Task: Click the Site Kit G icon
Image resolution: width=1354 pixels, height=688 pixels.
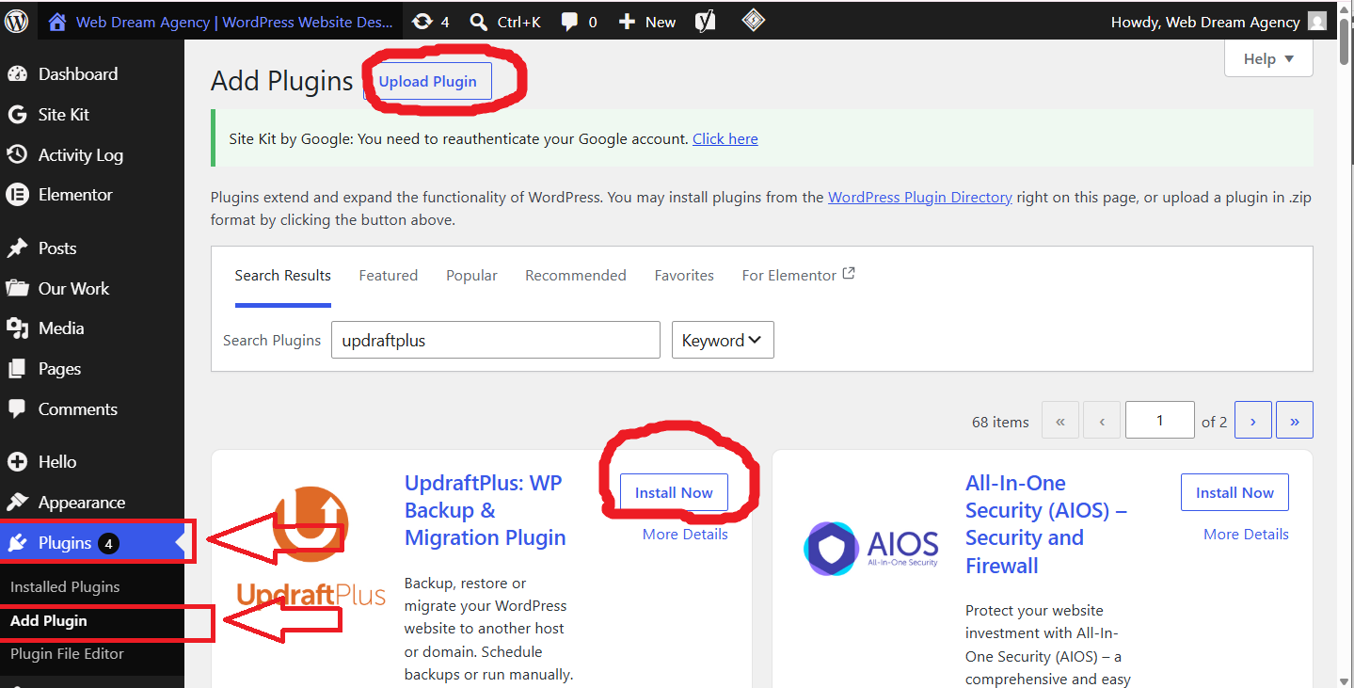Action: coord(17,115)
